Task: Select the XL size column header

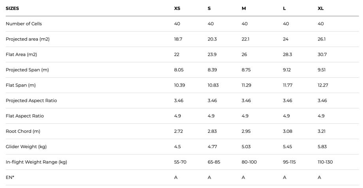Action: [x=321, y=8]
